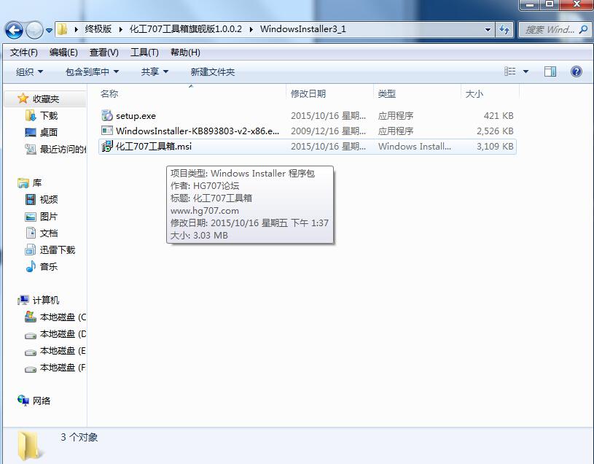Open the change view dropdown arrow
This screenshot has height=464, width=594.
tap(526, 71)
